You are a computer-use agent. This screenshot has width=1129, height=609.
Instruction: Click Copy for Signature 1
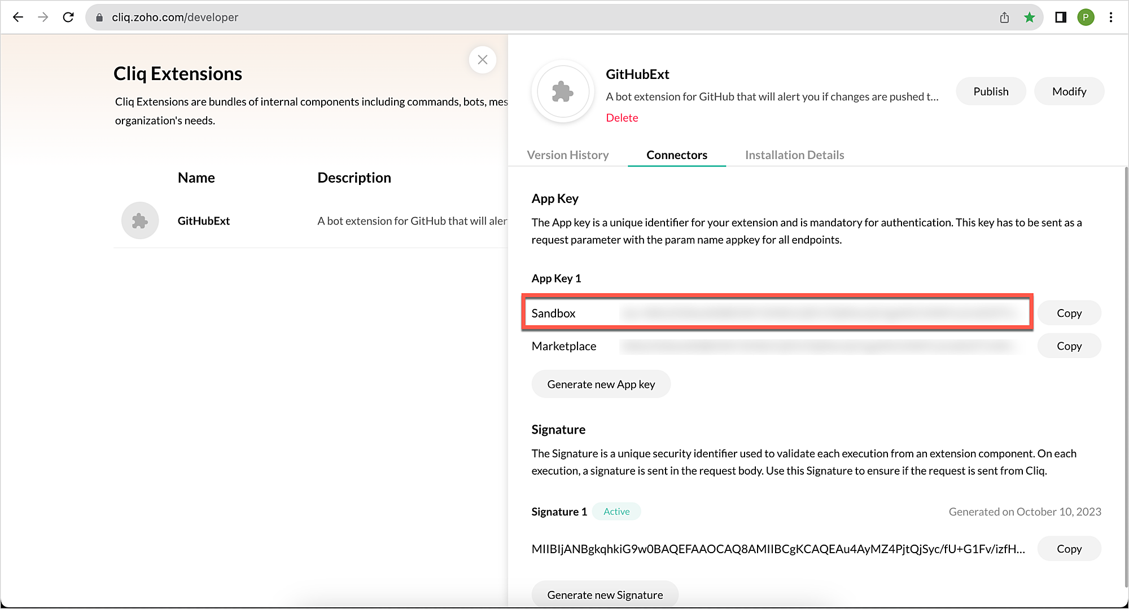pos(1070,548)
